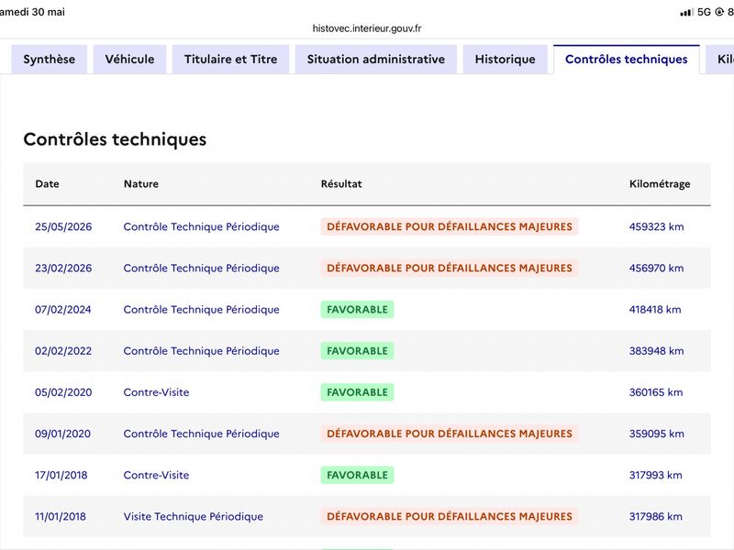Image resolution: width=734 pixels, height=550 pixels.
Task: Tap the cellular signal strength icon
Action: click(x=686, y=13)
